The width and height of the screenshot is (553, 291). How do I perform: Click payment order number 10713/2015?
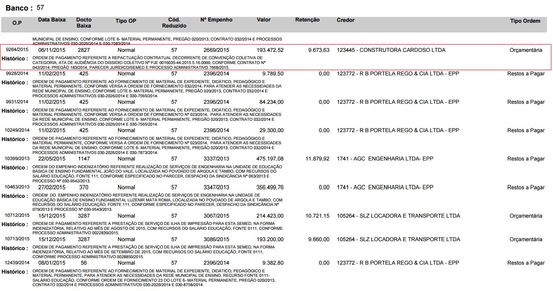tap(17, 240)
